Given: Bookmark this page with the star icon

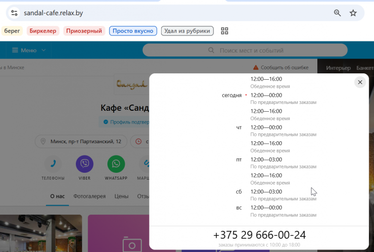Looking at the screenshot, I should [x=353, y=13].
